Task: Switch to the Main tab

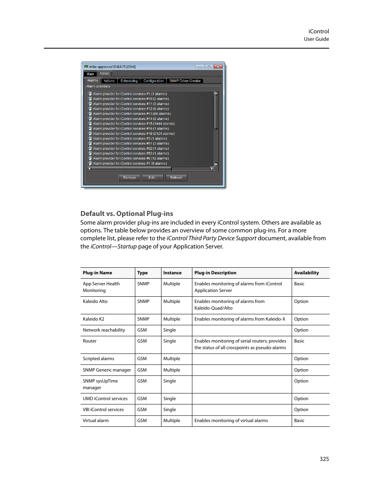Action: (90, 74)
